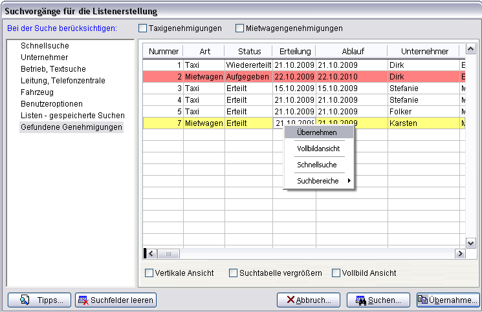
Task: Open the Unternehmer search section
Action: tap(44, 57)
